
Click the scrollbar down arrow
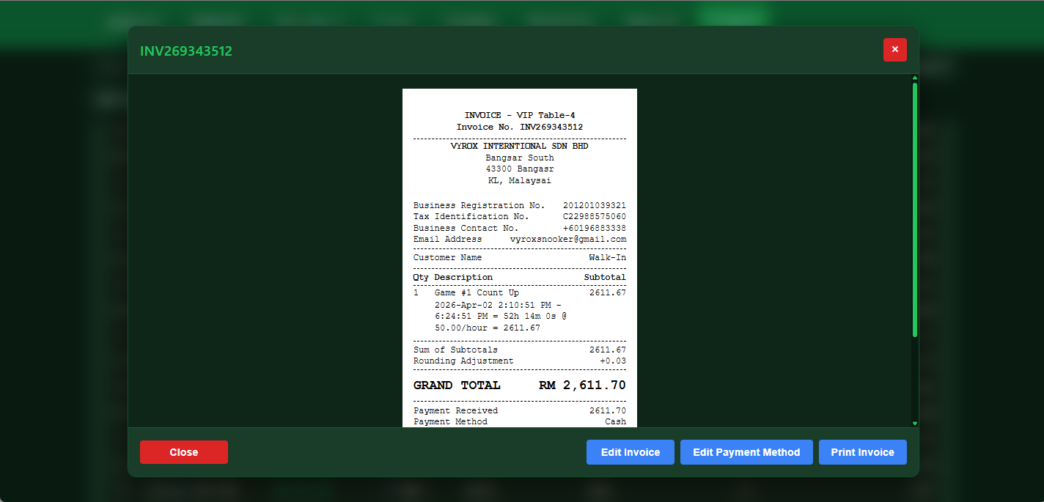coord(914,424)
